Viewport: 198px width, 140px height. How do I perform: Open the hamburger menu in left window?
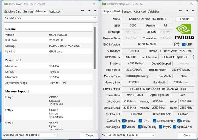pos(95,11)
